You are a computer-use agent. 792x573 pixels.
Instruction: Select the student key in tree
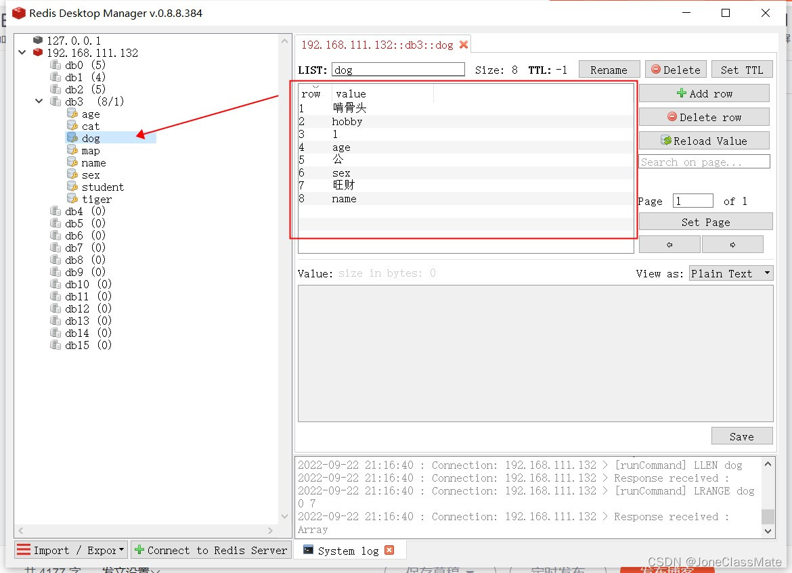(102, 187)
